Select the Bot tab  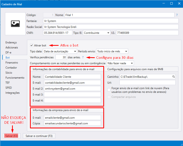pos(8,58)
